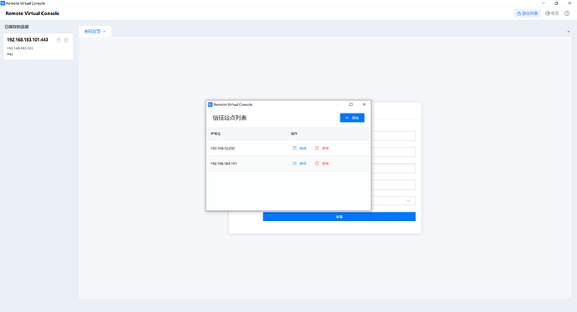Edit saved connection 192.168.183.101.443
Image resolution: width=577 pixels, height=312 pixels.
(59, 40)
